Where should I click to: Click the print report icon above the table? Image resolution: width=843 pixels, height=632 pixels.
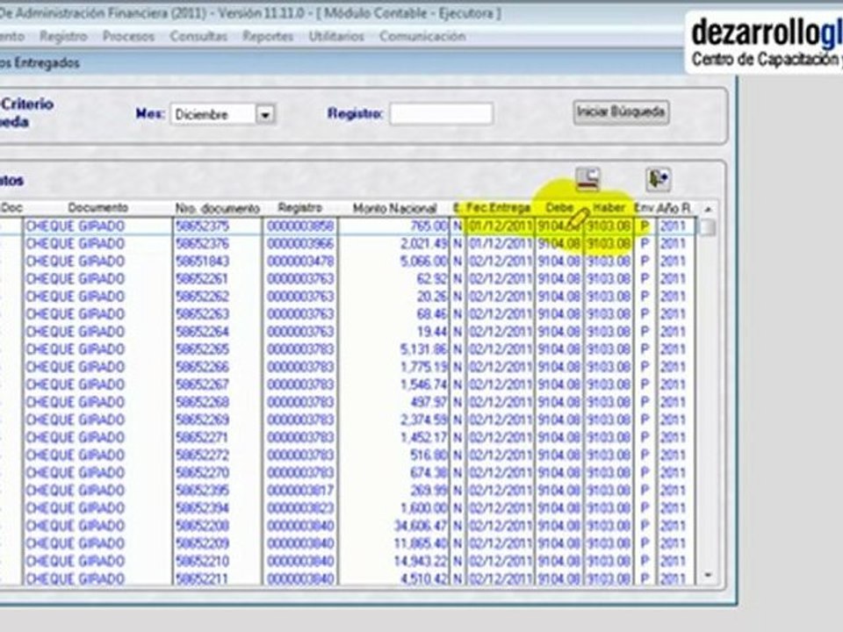[587, 179]
